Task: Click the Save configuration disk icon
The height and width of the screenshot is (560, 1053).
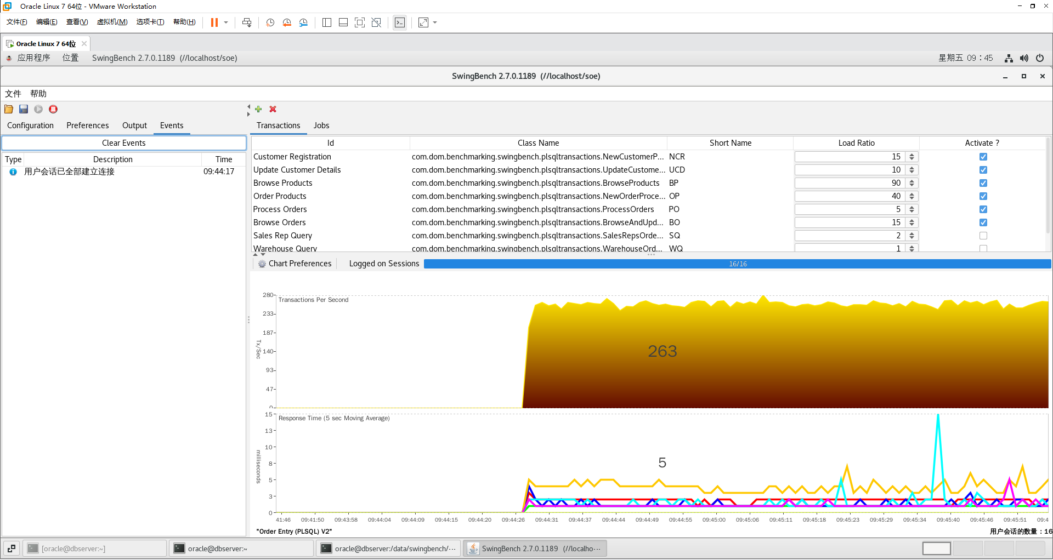Action: click(x=24, y=109)
